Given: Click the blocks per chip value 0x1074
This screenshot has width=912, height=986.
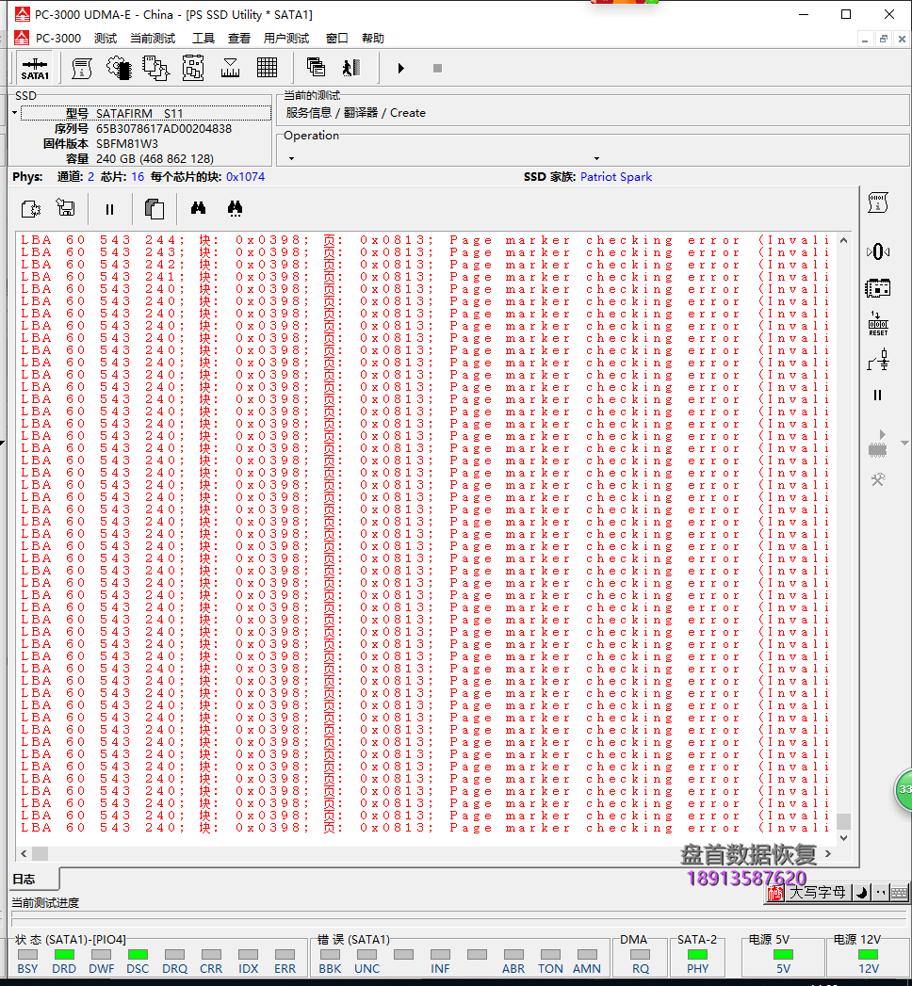Looking at the screenshot, I should point(245,177).
